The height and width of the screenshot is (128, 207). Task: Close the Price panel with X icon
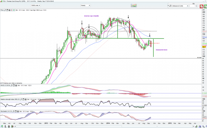[9, 10]
